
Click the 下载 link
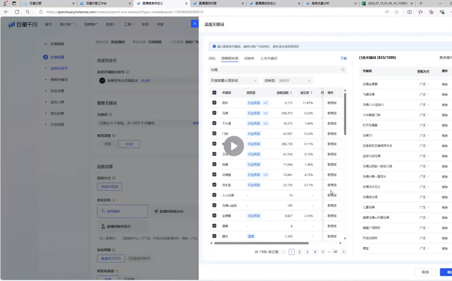343,58
